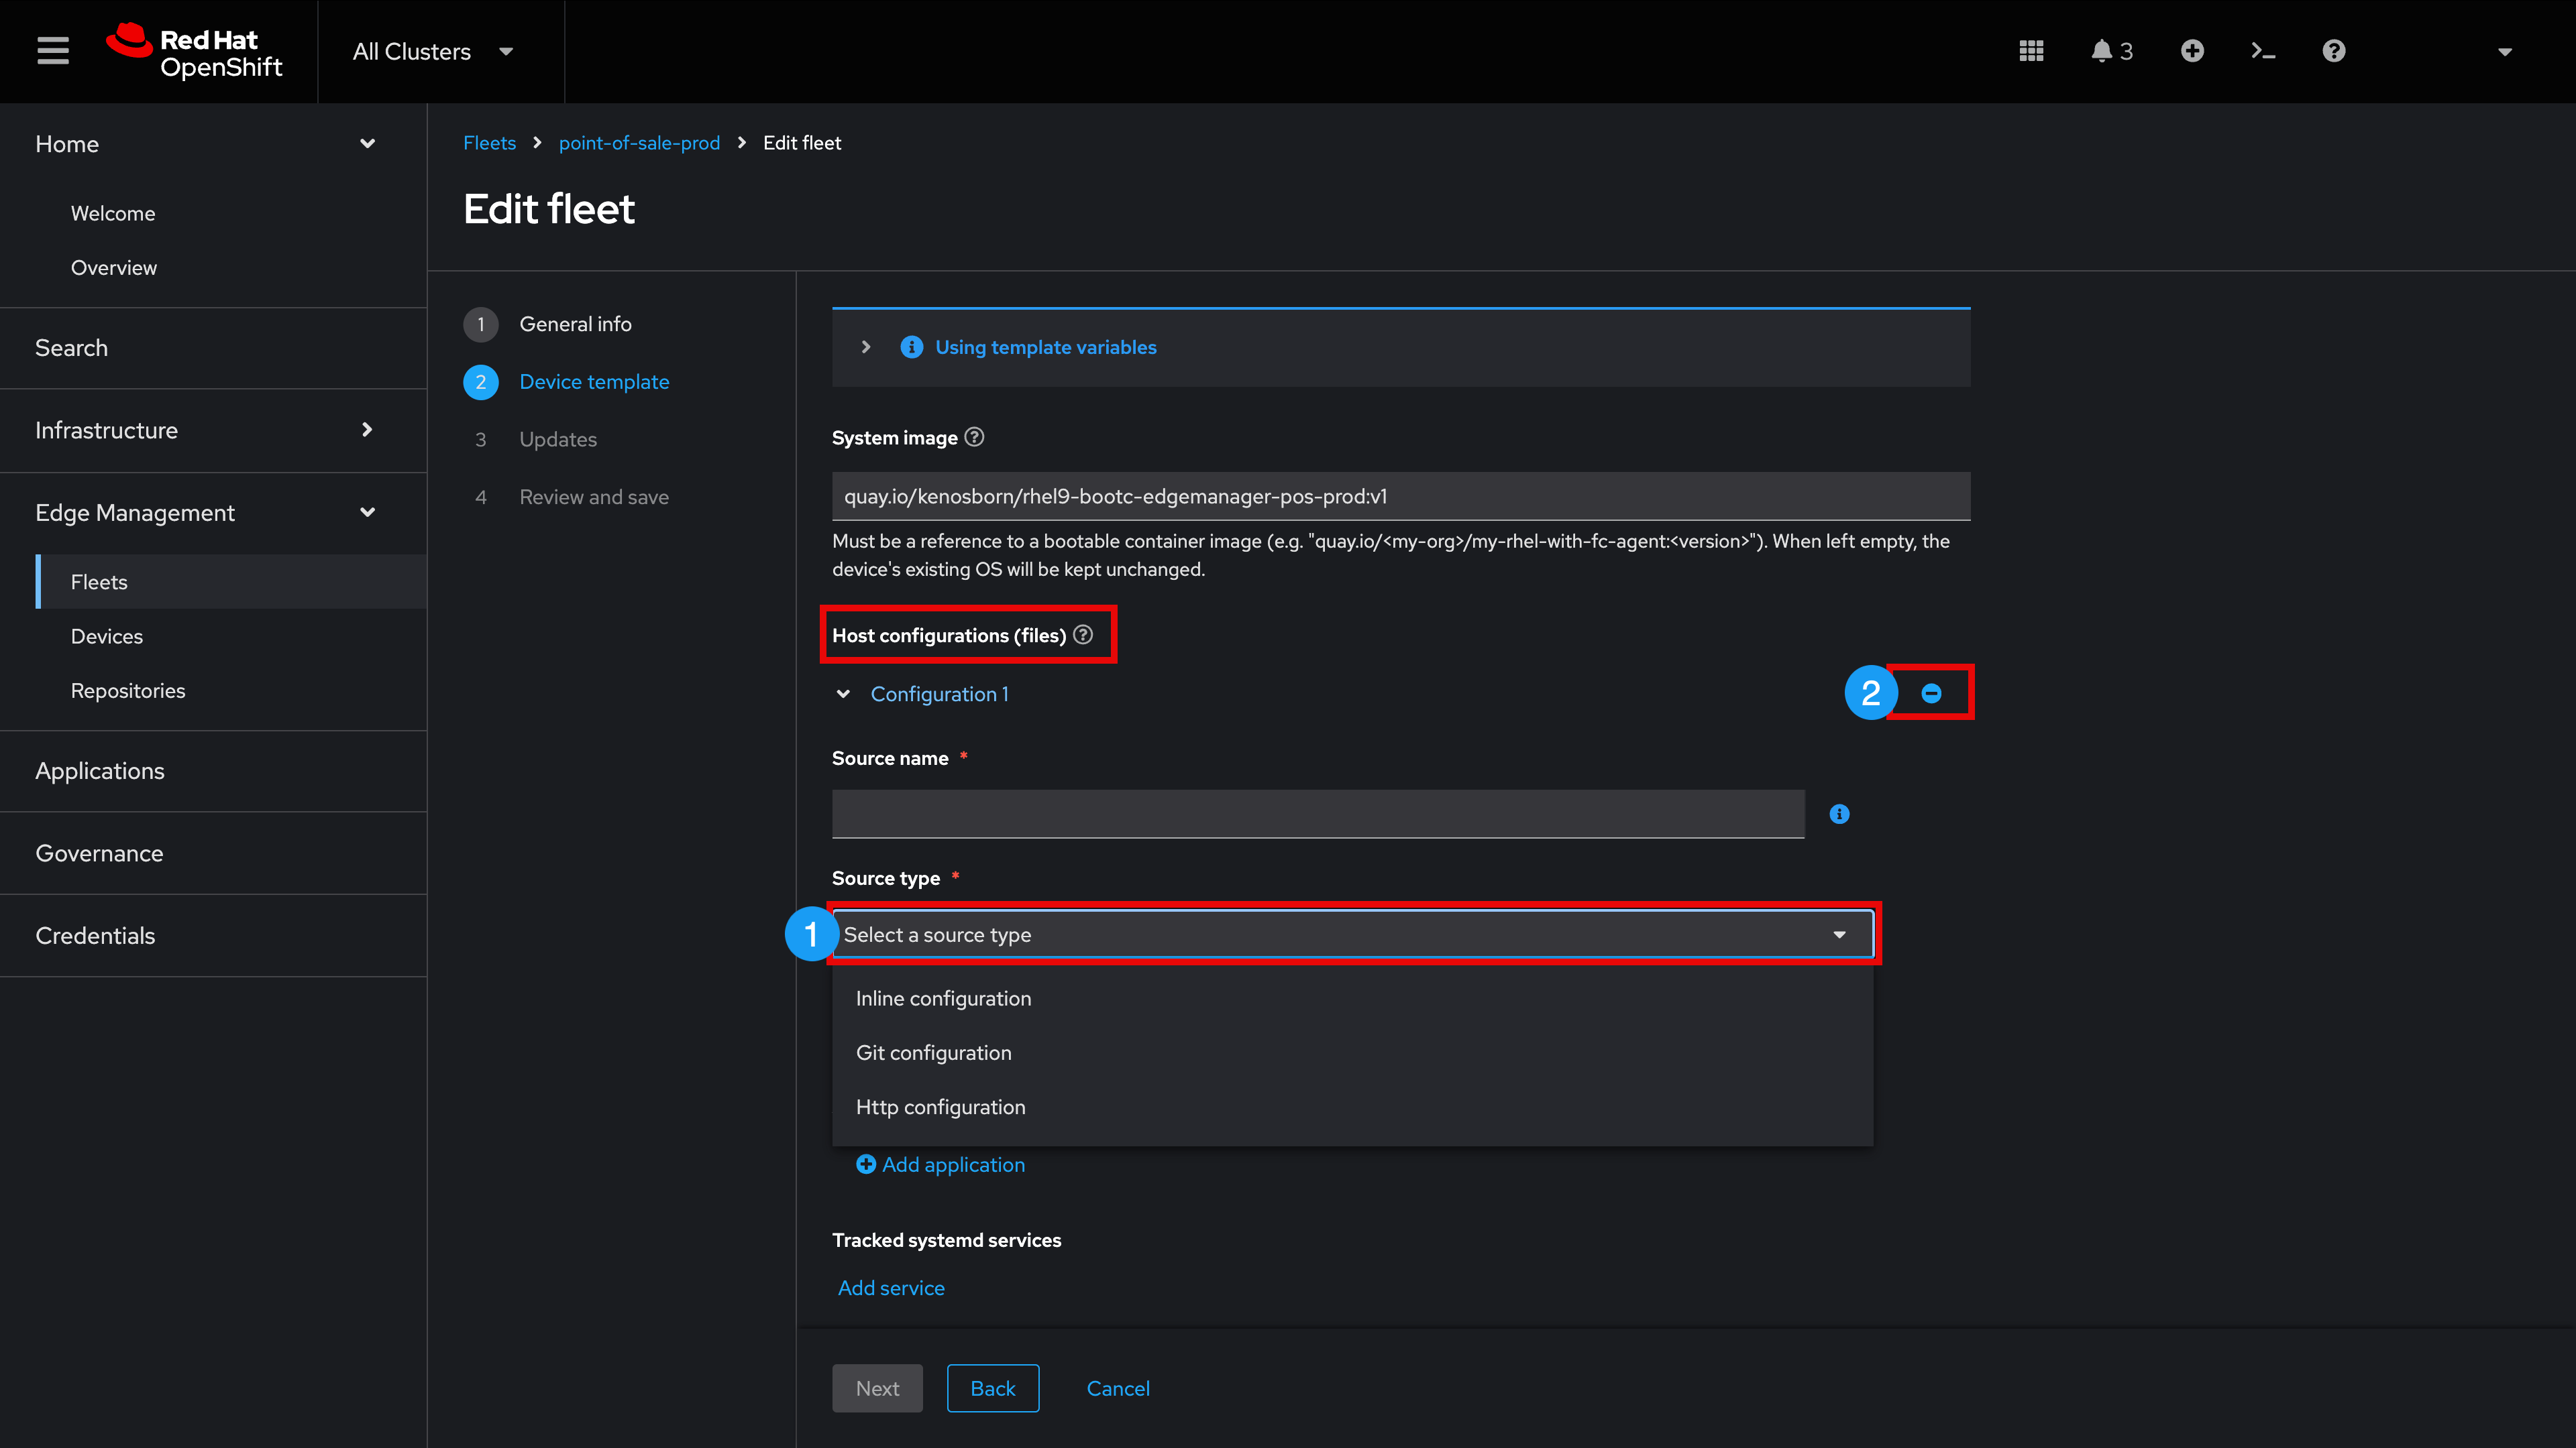Open the user account dropdown caret

pyautogui.click(x=2505, y=52)
